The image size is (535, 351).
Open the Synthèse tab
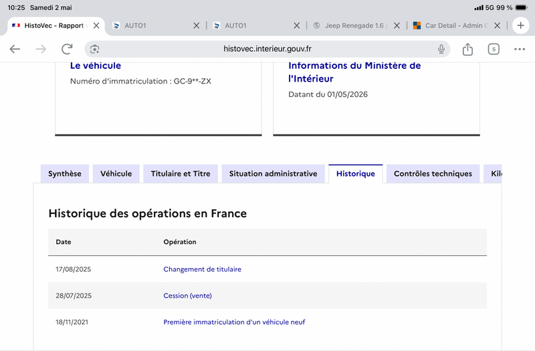pyautogui.click(x=65, y=174)
